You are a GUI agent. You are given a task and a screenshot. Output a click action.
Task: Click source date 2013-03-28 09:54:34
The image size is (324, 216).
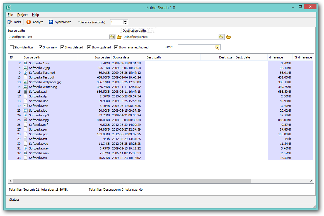tap(126, 96)
